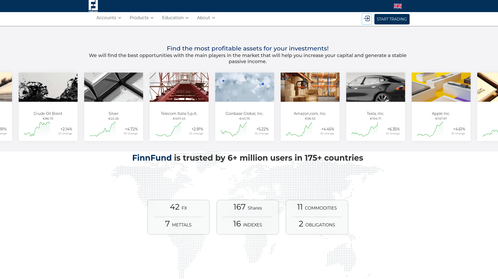498x279 pixels.
Task: Open the UK flag language selector
Action: (398, 6)
